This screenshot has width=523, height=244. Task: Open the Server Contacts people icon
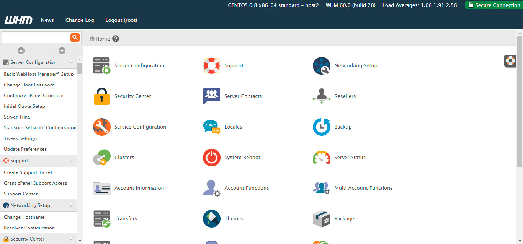[x=212, y=96]
